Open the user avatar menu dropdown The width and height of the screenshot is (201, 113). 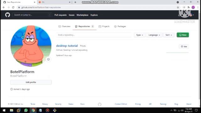point(192,15)
